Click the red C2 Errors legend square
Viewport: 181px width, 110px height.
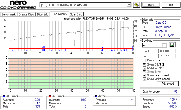click(50, 96)
